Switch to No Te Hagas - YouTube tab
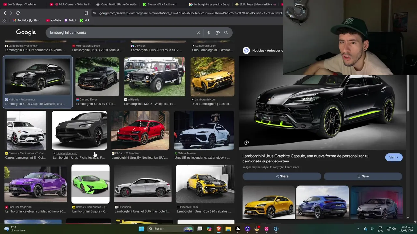 pyautogui.click(x=22, y=4)
